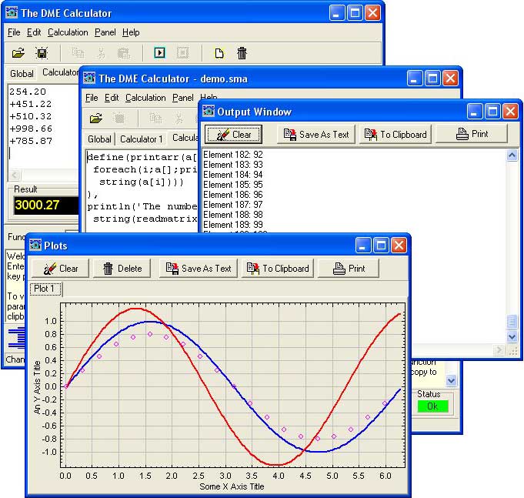This screenshot has width=524, height=498.
Task: Open Calculation menu in back calculator window
Action: pyautogui.click(x=68, y=32)
